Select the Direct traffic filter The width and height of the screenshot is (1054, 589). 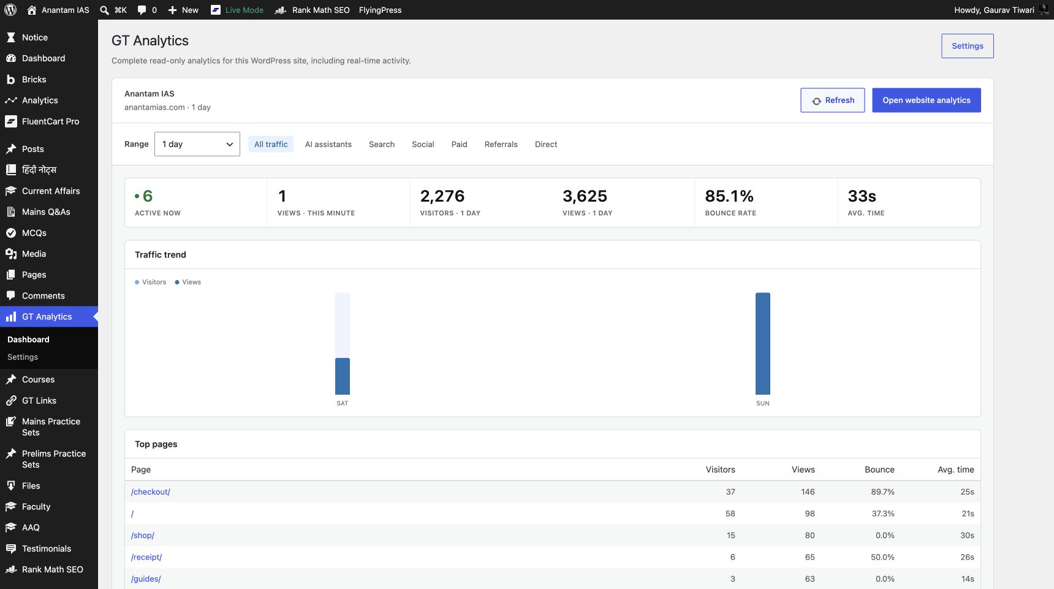(x=546, y=144)
